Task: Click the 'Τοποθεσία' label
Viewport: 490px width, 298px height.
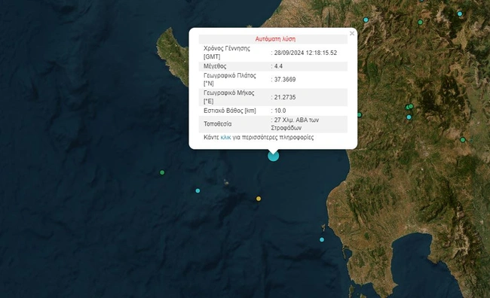Action: tap(218, 124)
